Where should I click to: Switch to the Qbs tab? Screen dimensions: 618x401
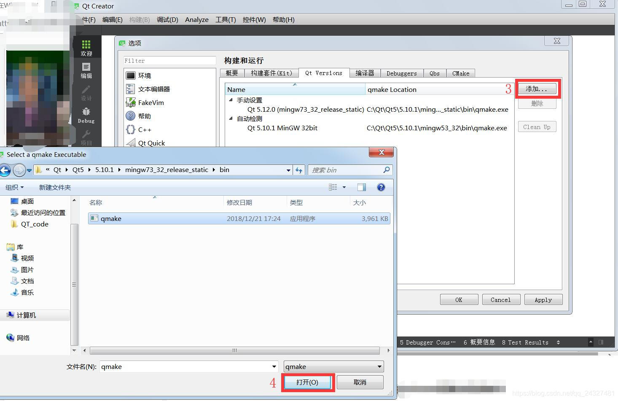[435, 73]
